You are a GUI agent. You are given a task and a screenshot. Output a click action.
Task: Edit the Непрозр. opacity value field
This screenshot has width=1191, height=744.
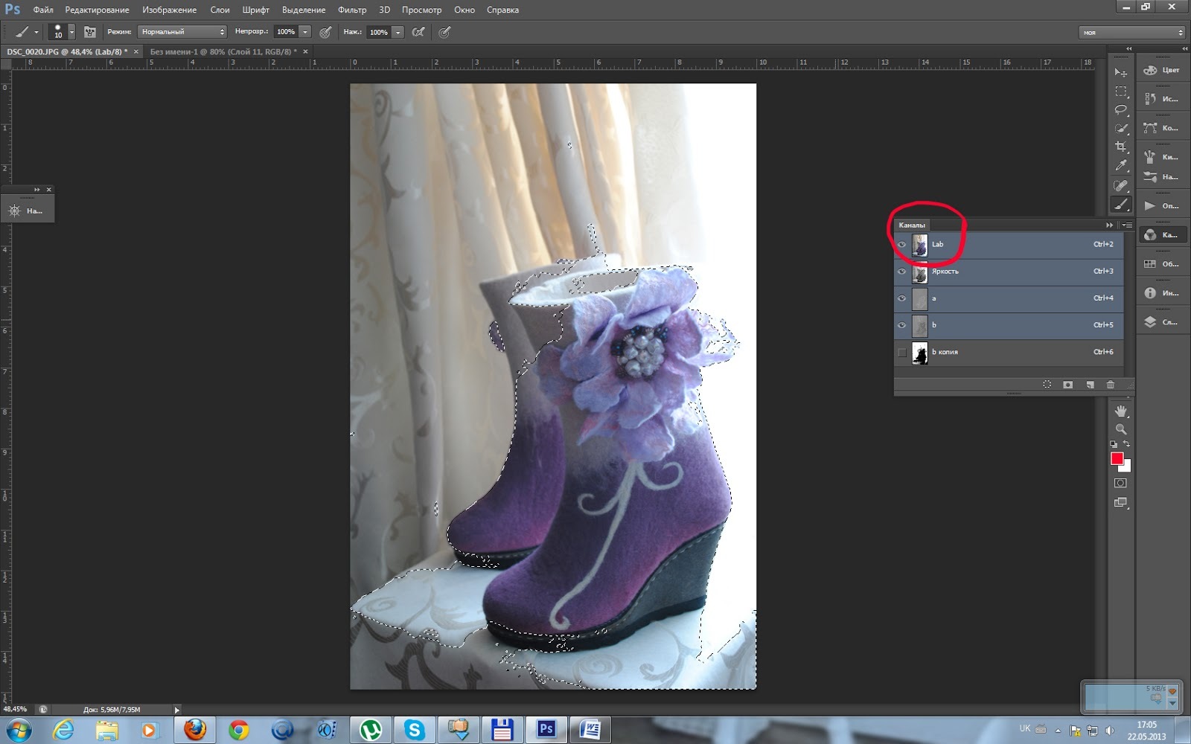(x=286, y=32)
